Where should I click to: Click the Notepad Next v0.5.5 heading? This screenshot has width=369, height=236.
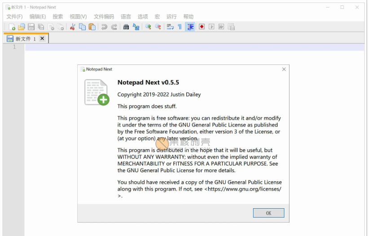148,82
